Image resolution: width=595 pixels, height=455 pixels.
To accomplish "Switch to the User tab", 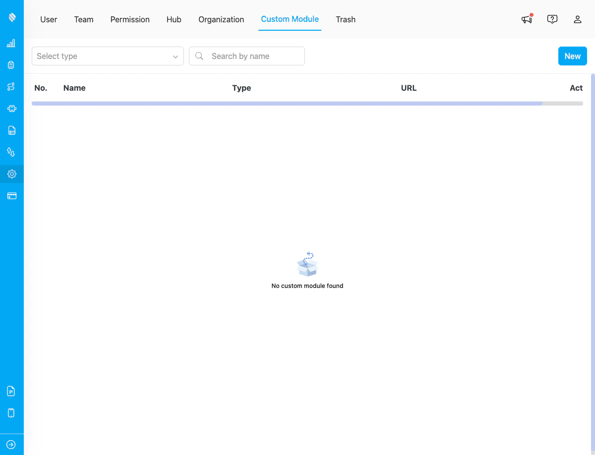I will [x=49, y=19].
